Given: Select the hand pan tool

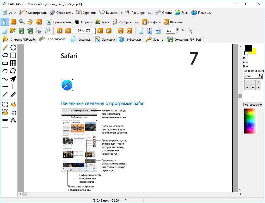Looking at the screenshot, I should coord(30,22).
